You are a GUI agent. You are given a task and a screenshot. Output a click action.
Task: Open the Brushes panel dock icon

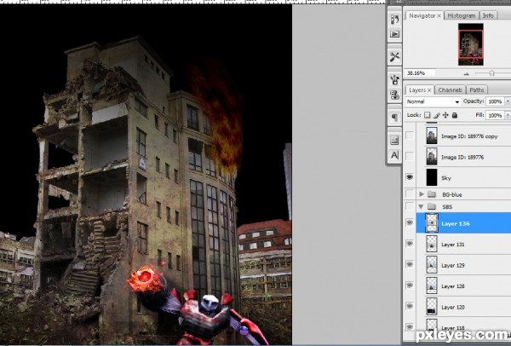(x=394, y=79)
